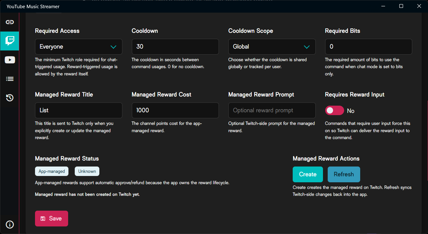Maximize the YouTube Music Streamer window
The image size is (428, 234).
[401, 6]
